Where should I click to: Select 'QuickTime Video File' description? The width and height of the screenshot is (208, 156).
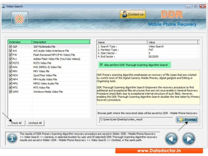click(45, 75)
